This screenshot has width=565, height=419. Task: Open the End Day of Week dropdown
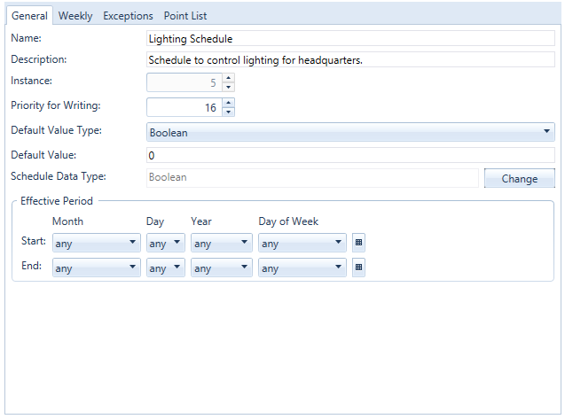tap(302, 268)
